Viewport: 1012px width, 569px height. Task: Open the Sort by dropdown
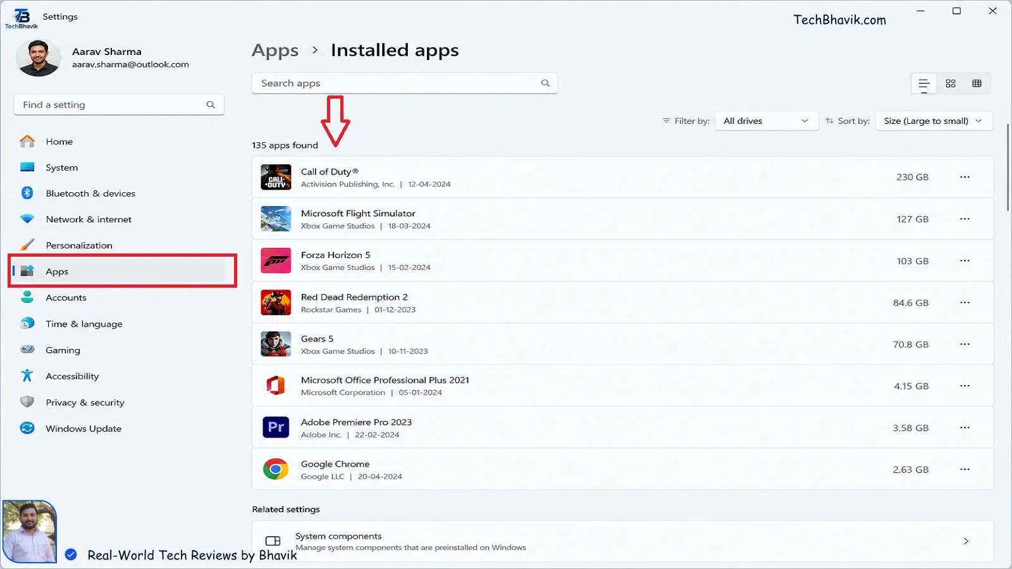[934, 121]
